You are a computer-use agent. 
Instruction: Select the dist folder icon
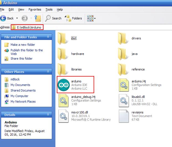tap(63, 38)
